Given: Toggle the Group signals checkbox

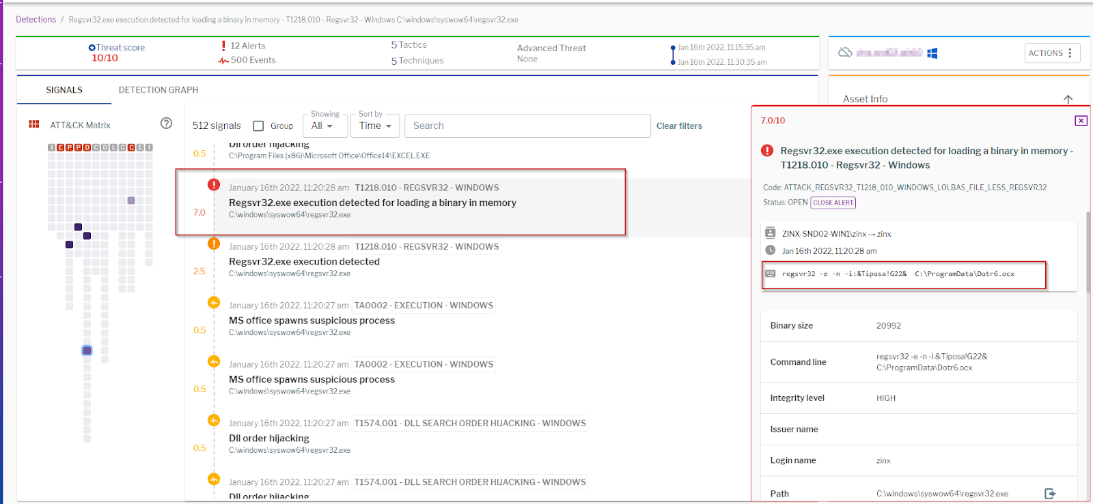Looking at the screenshot, I should click(x=258, y=126).
